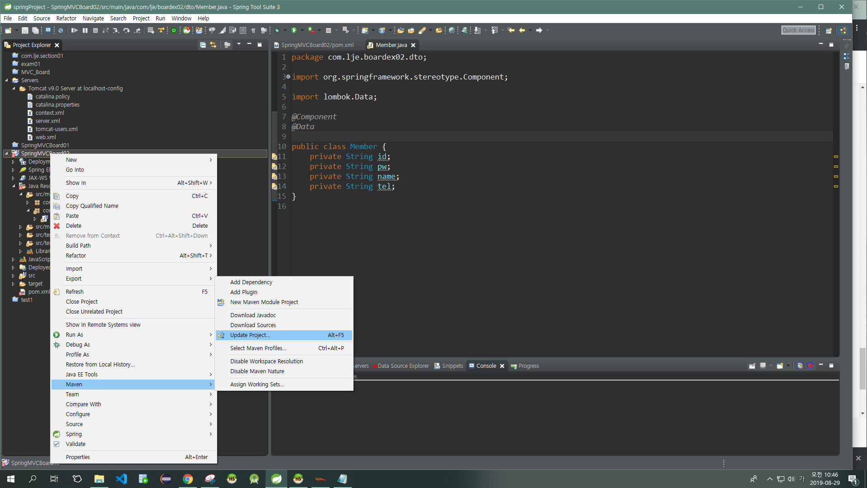Toggle the Validate checkbox menu item
Screen dimensions: 867x488
(x=75, y=444)
